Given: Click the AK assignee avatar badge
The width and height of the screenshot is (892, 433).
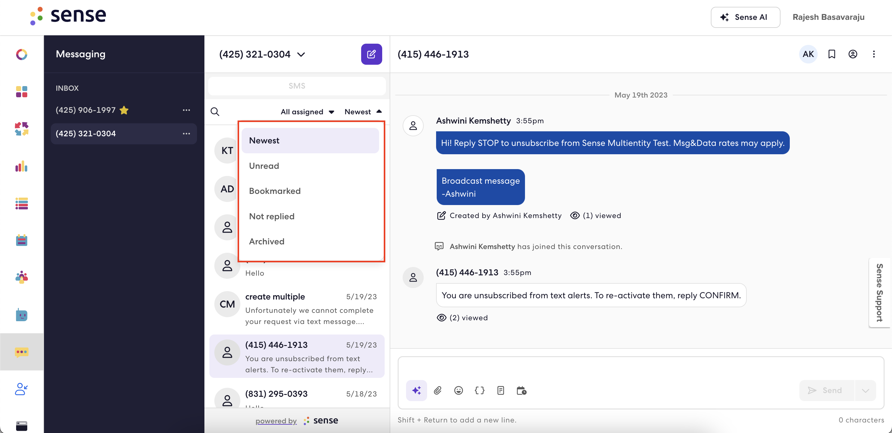Looking at the screenshot, I should coord(808,54).
